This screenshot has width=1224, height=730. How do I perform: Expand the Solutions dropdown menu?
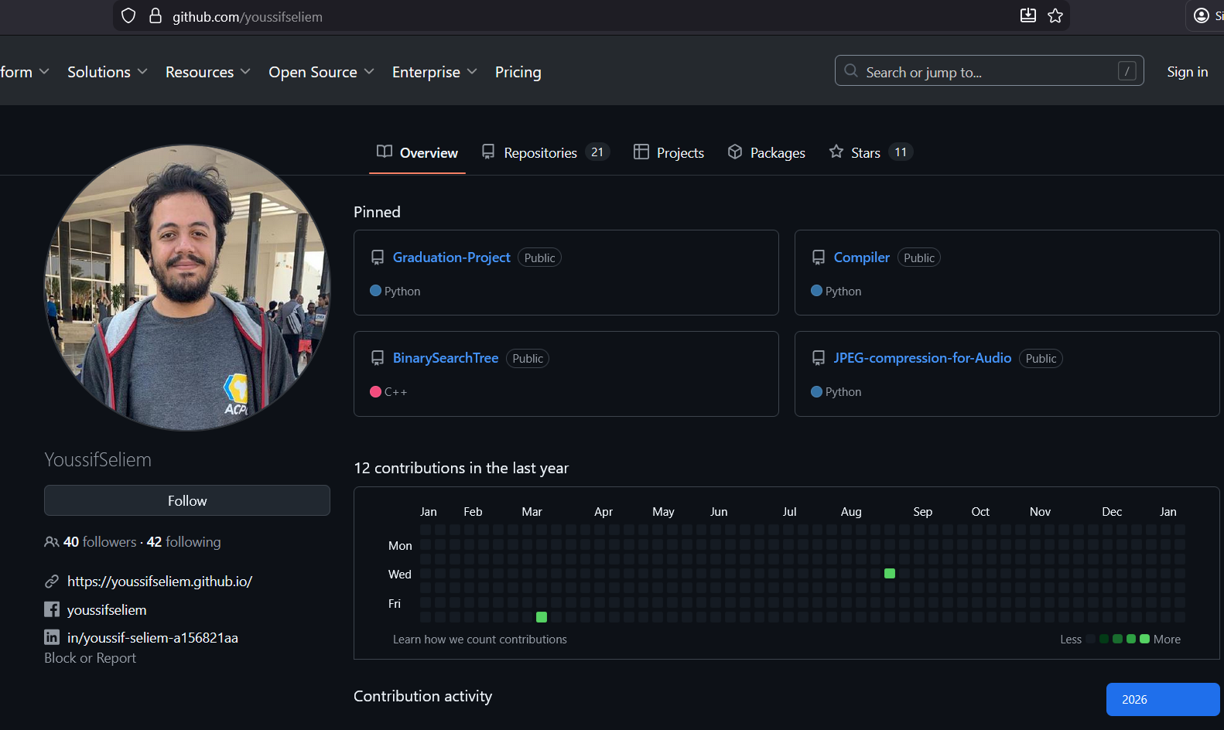(107, 72)
